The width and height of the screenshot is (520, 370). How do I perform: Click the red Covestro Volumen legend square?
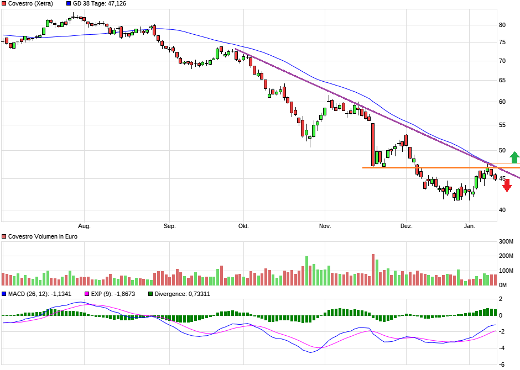(x=4, y=236)
